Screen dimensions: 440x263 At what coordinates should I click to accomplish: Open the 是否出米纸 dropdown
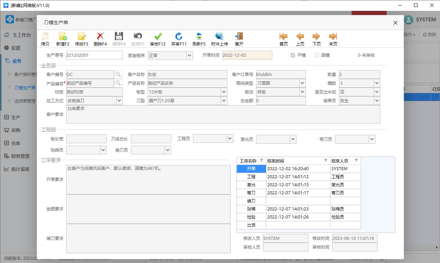coord(377,92)
